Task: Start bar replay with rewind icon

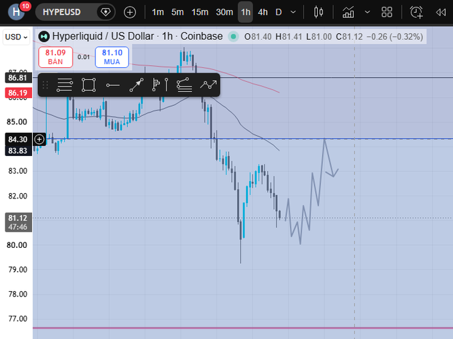Action: [x=441, y=12]
